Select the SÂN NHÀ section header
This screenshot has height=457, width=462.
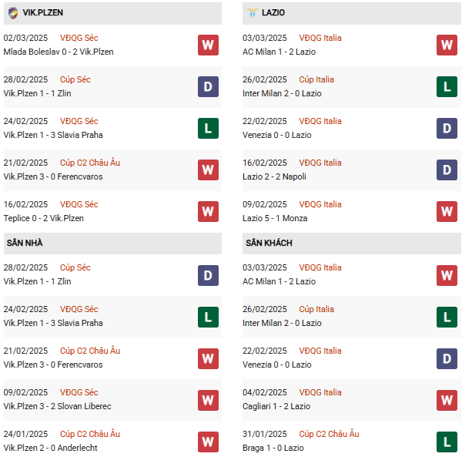[x=25, y=243]
